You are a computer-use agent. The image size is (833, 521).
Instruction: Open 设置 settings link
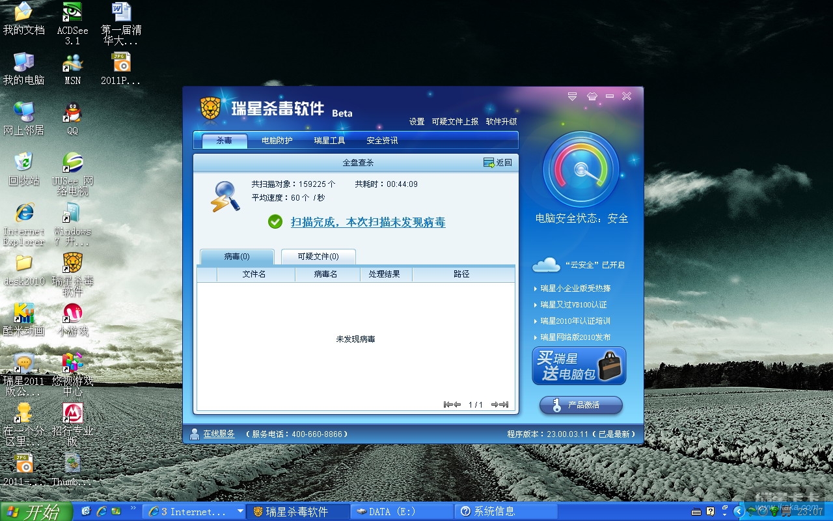tap(417, 122)
